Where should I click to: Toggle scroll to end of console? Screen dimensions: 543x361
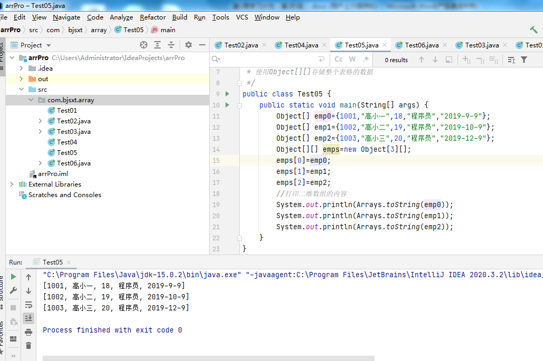[x=29, y=318]
